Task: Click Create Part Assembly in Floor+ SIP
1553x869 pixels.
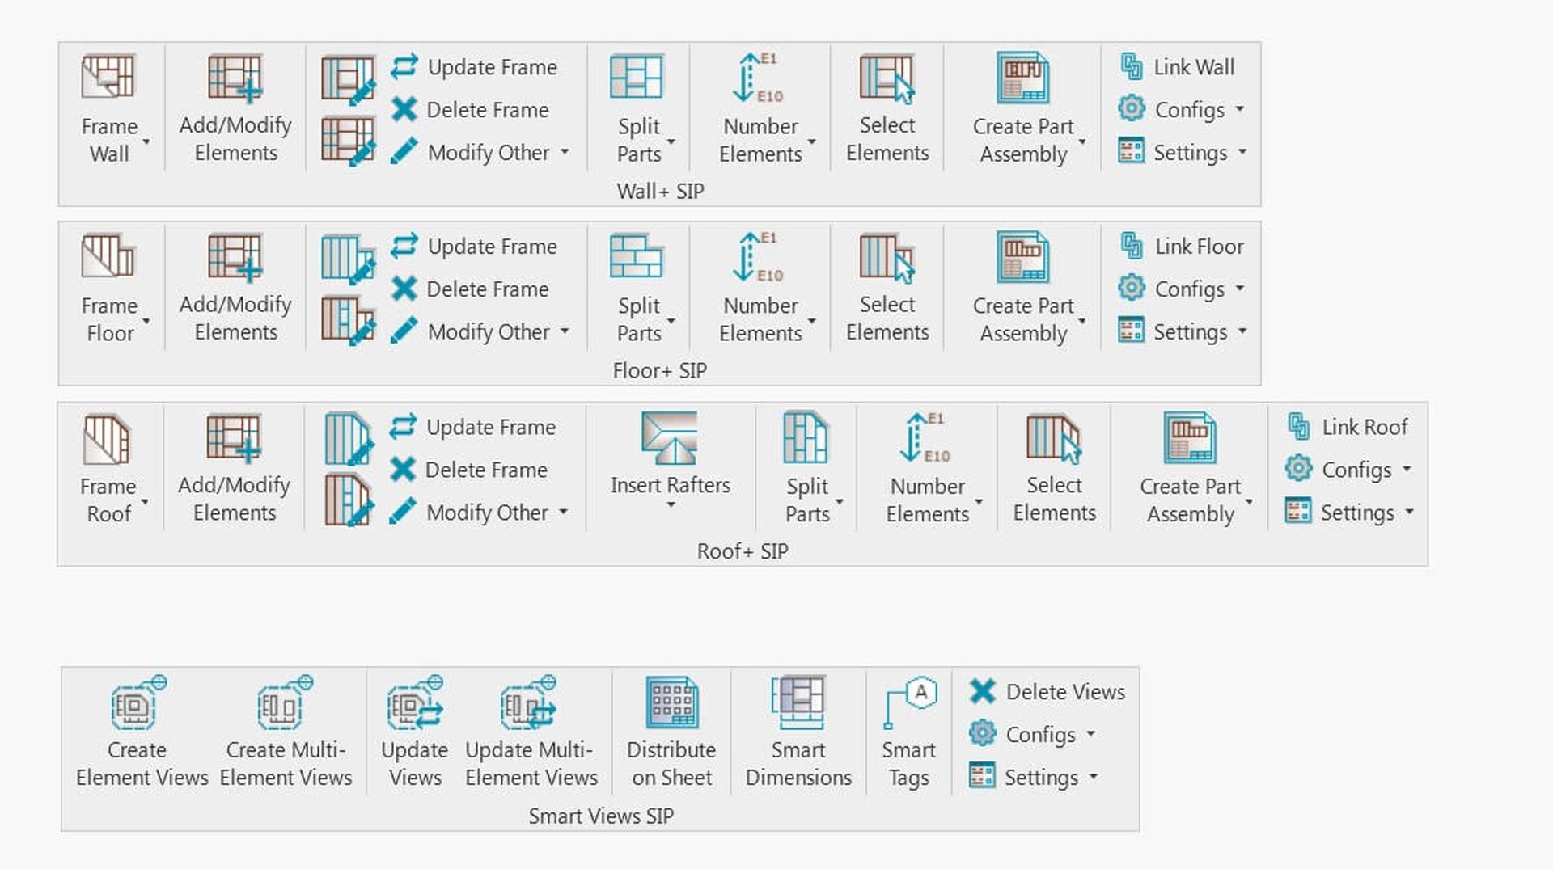Action: click(x=1023, y=285)
